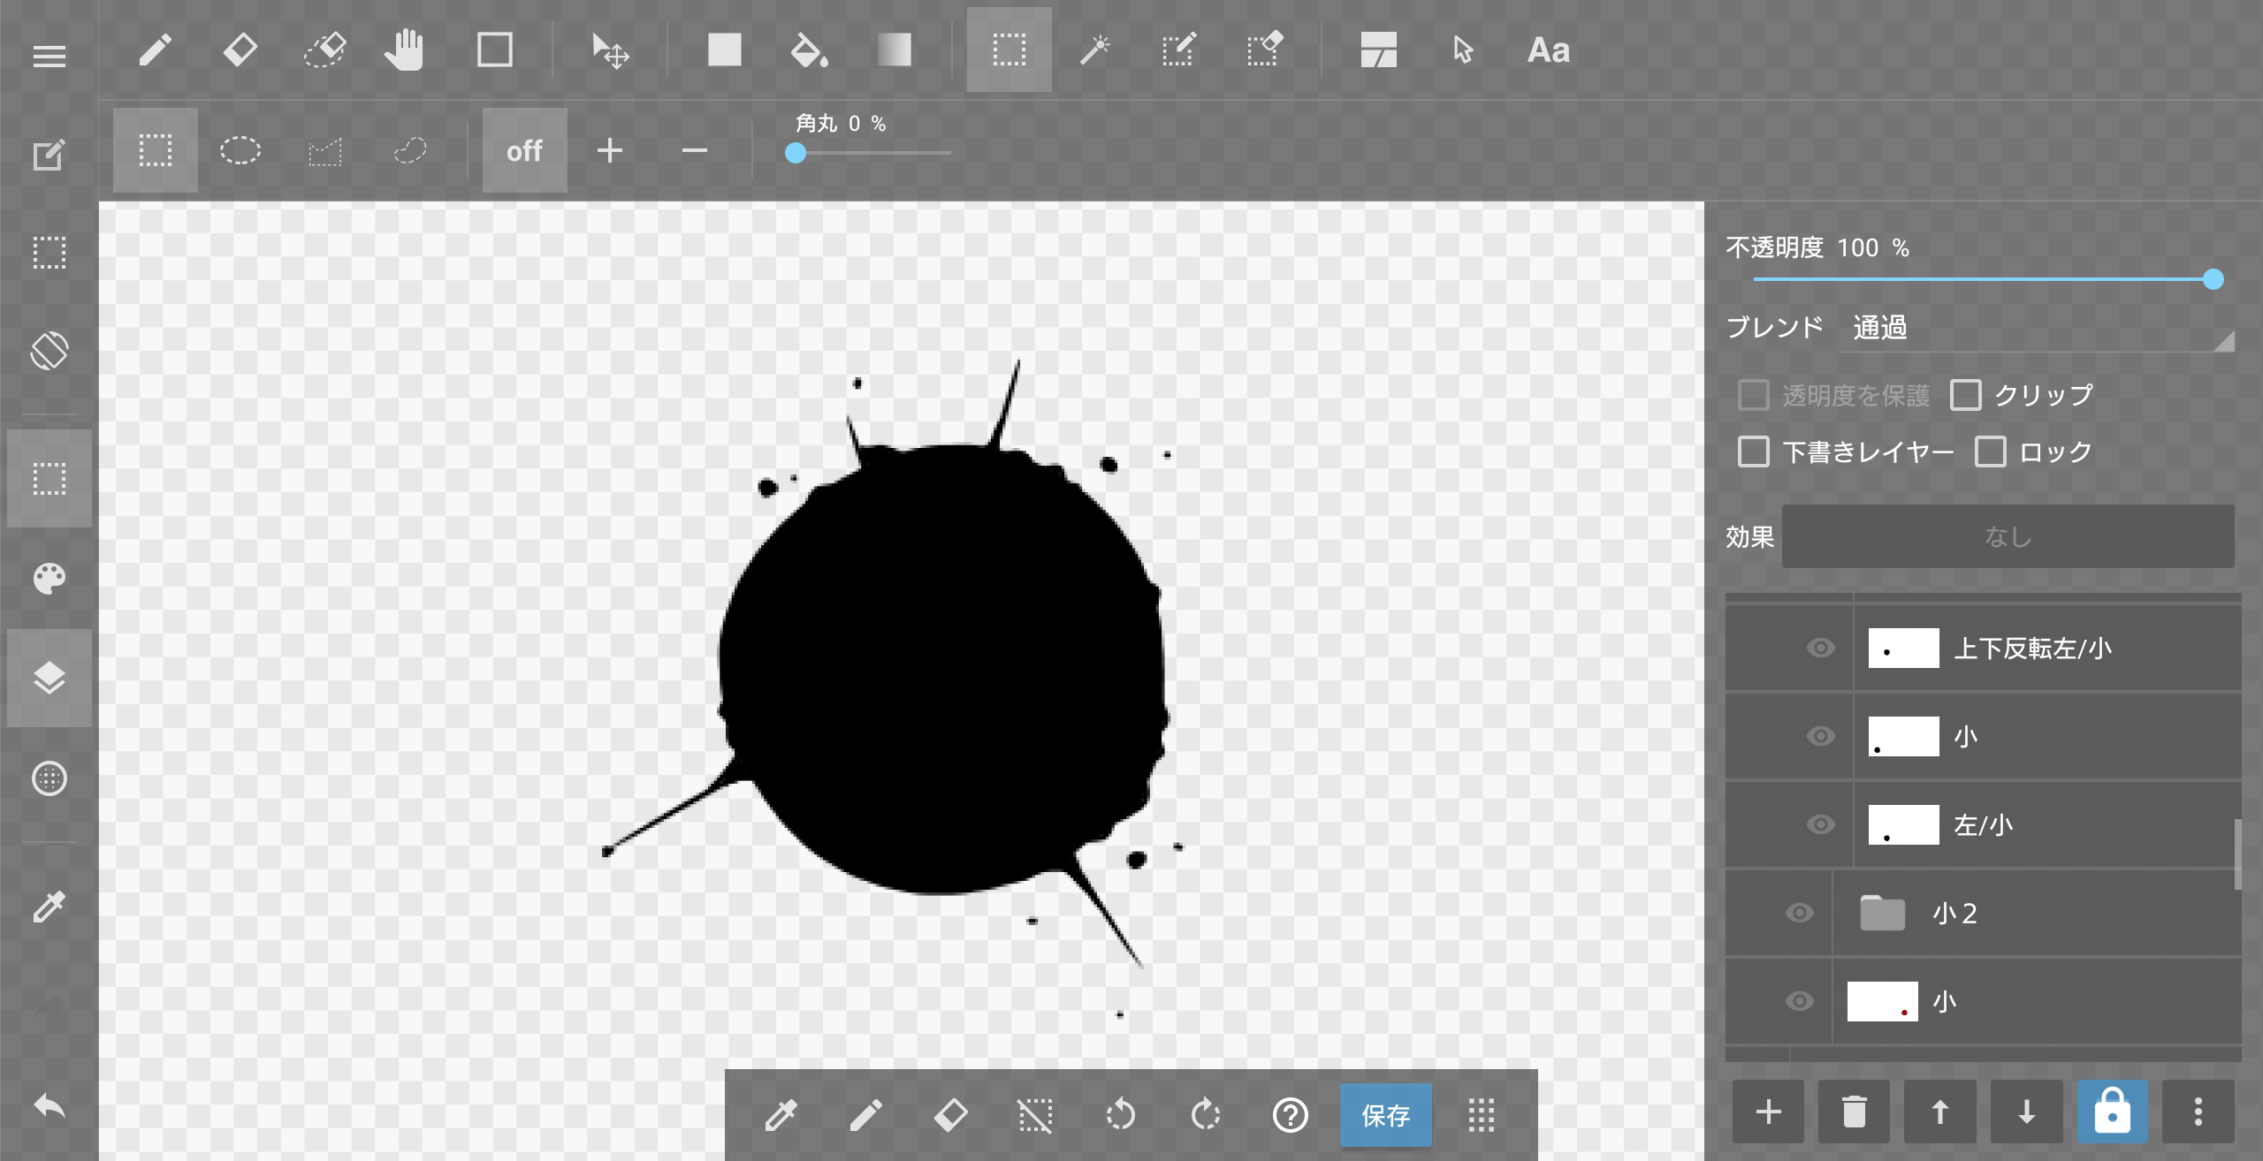Open the color palette panel
Image resolution: width=2263 pixels, height=1161 pixels.
pos(50,579)
